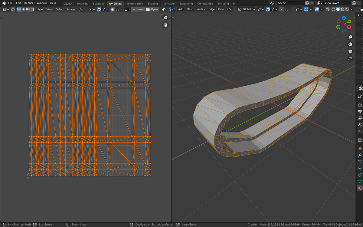Screen dimensions: 363x227
Task: Click the Open image button
Action: point(152,9)
